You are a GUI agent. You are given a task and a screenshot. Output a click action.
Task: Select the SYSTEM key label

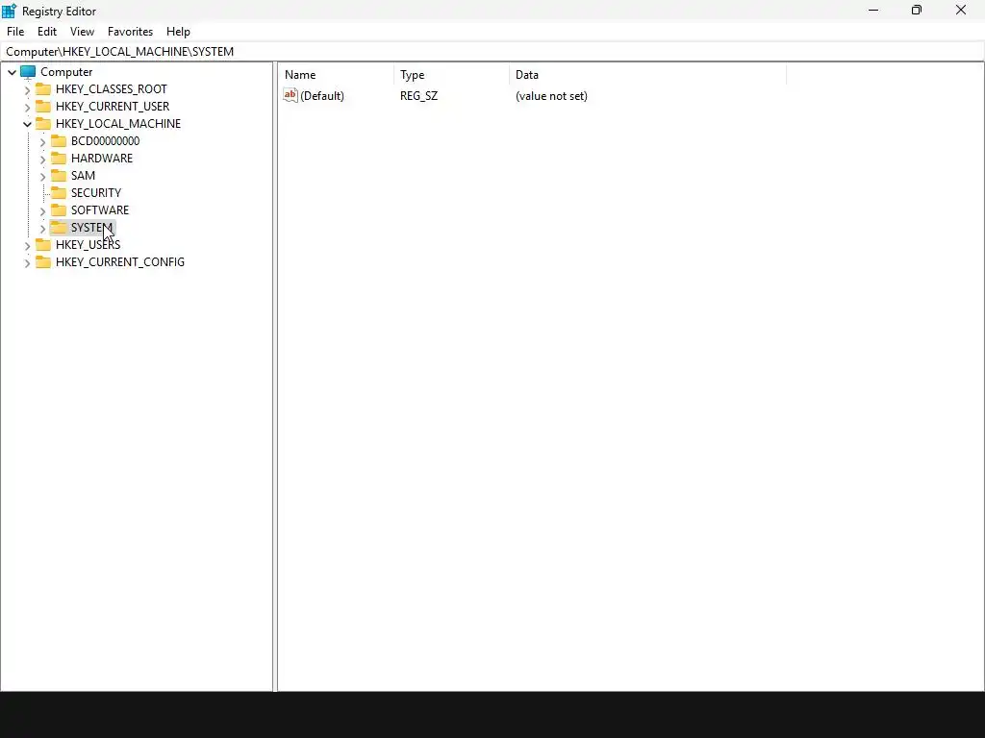pyautogui.click(x=91, y=227)
